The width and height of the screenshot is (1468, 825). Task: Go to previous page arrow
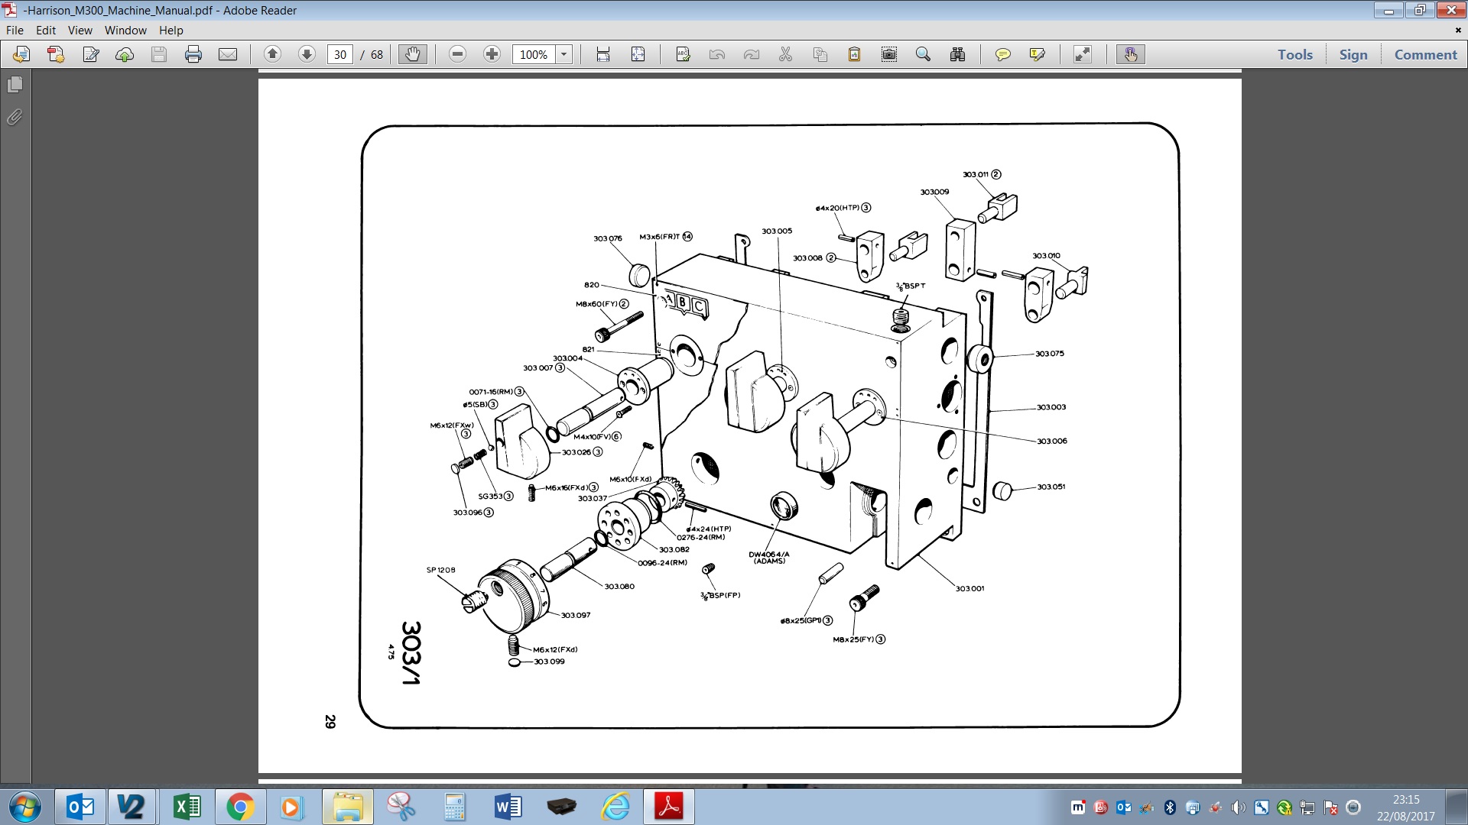tap(272, 54)
